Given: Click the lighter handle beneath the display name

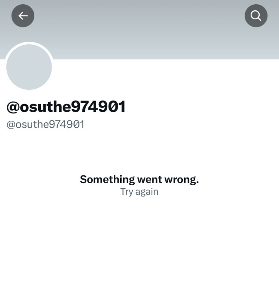Looking at the screenshot, I should tap(45, 124).
